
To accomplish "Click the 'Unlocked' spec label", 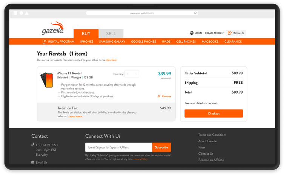I will coord(62,77).
